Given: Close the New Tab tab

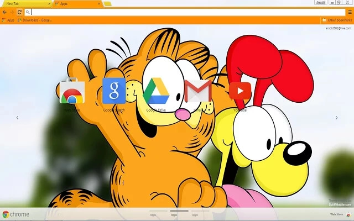Looking at the screenshot, I should 49,4.
